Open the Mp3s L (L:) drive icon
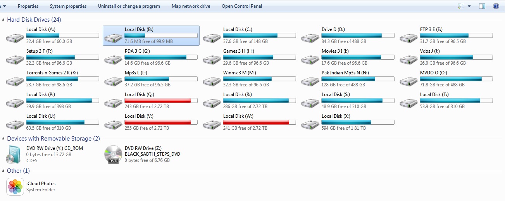The image size is (505, 201). tap(113, 81)
